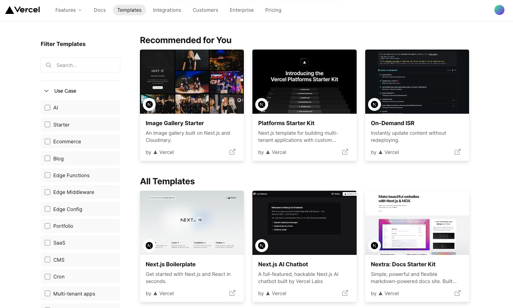Screen dimensions: 513x308
Task: Click Next.js badge on Next.js AI Chatbot card
Action: tap(262, 246)
